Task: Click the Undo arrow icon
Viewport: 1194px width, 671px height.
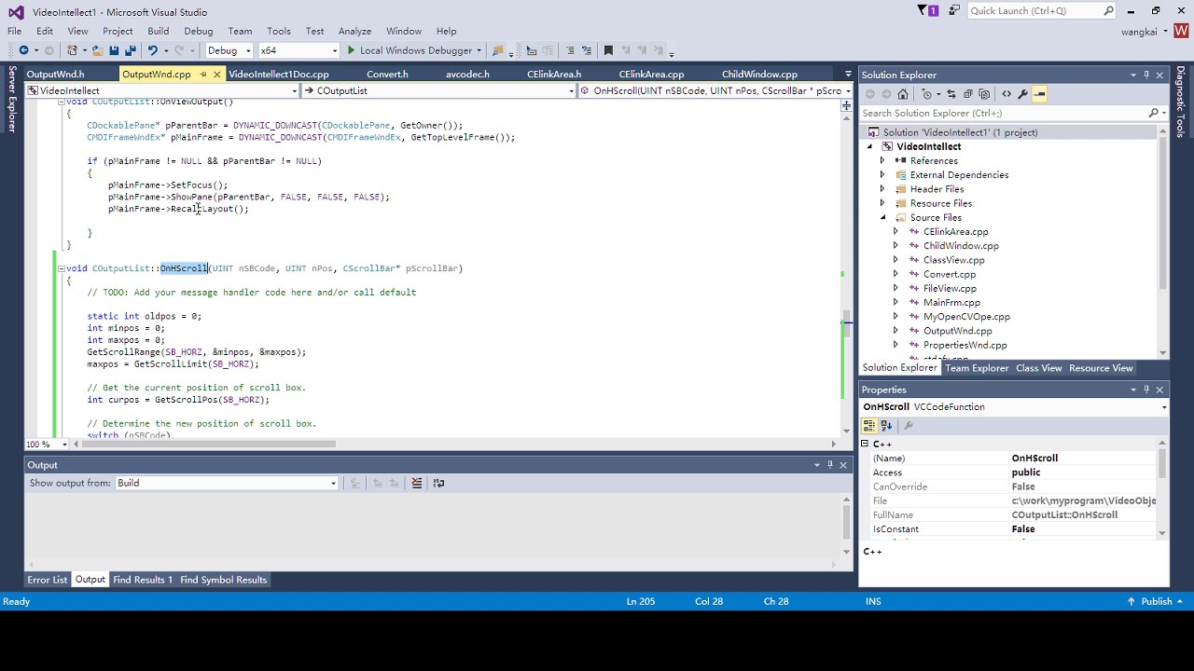Action: [153, 50]
